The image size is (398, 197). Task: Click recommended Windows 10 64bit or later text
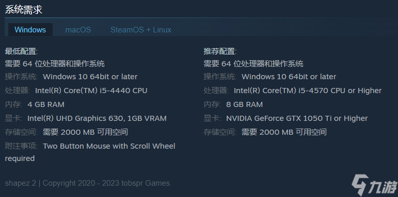(289, 77)
